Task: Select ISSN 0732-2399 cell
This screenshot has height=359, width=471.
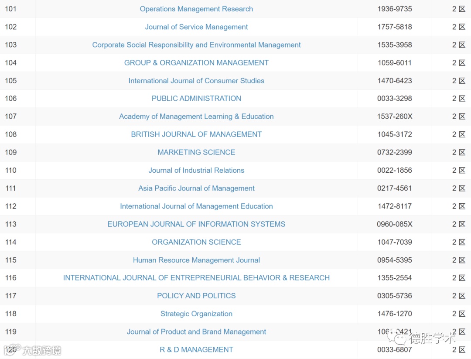Action: point(394,152)
